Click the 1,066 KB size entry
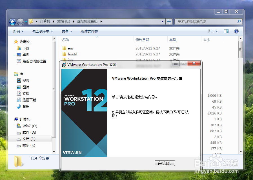Screen dimensions: 253x180 click(x=214, y=95)
